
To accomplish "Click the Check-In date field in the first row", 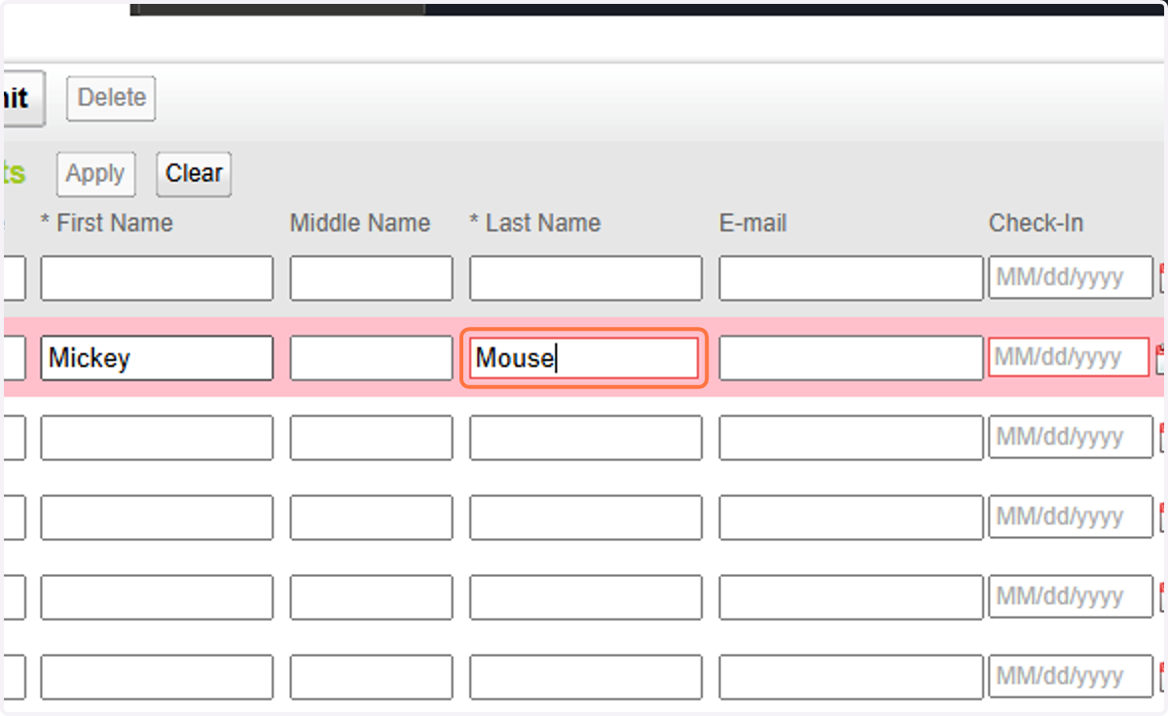I will tap(1071, 277).
